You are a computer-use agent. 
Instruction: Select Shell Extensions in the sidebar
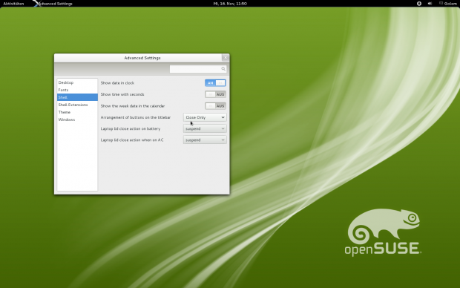pyautogui.click(x=77, y=105)
